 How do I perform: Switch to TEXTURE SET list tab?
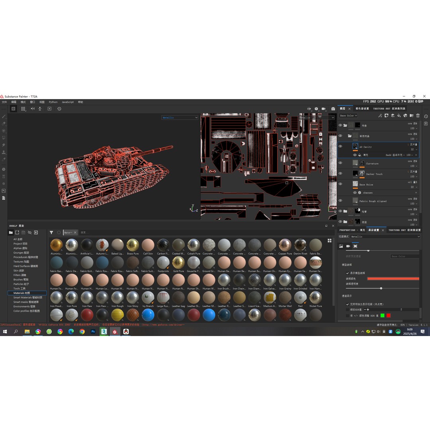click(x=389, y=109)
